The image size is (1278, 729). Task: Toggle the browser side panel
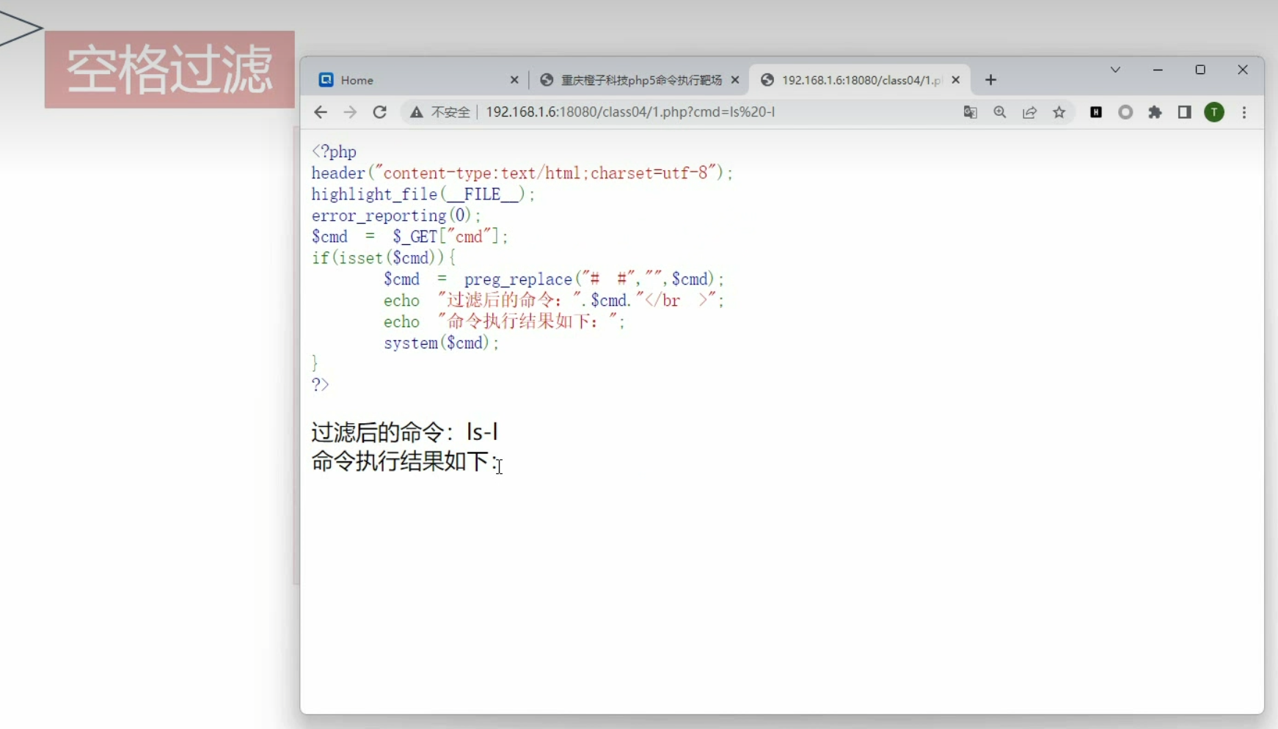[1185, 112]
